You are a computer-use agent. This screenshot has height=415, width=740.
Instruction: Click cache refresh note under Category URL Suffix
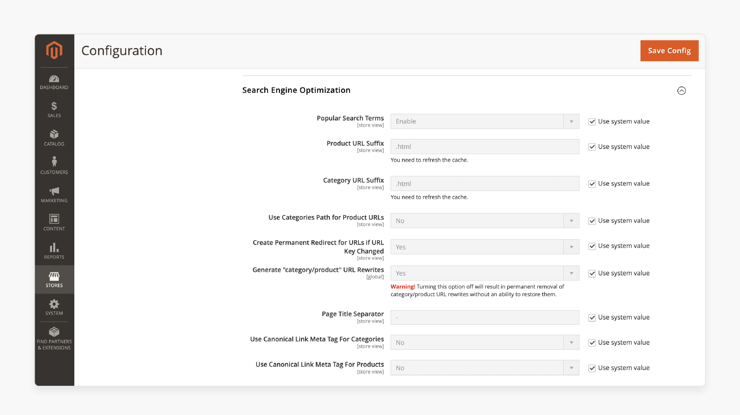pyautogui.click(x=429, y=197)
